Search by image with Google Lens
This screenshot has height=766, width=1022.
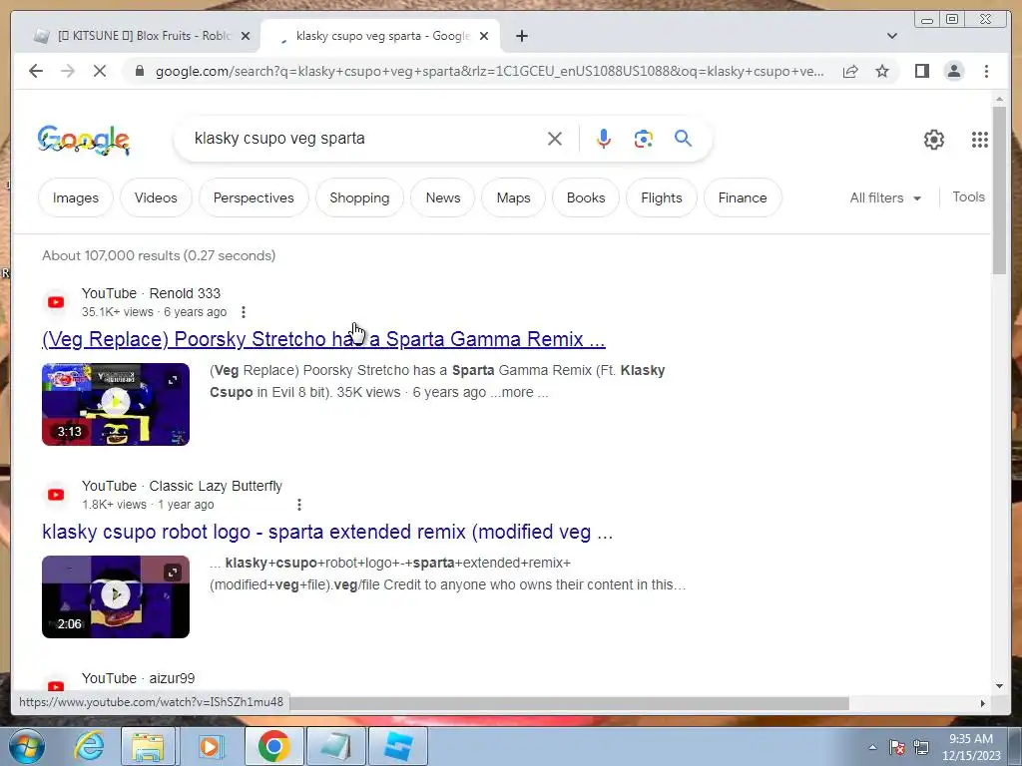[x=644, y=138]
